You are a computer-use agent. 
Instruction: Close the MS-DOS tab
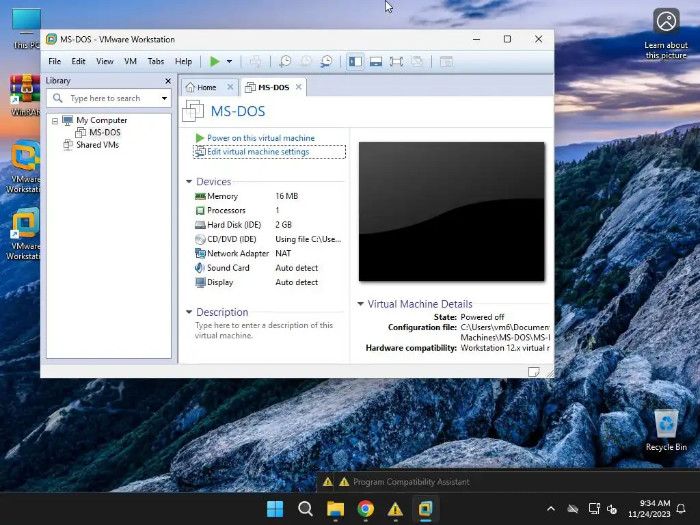tap(299, 87)
